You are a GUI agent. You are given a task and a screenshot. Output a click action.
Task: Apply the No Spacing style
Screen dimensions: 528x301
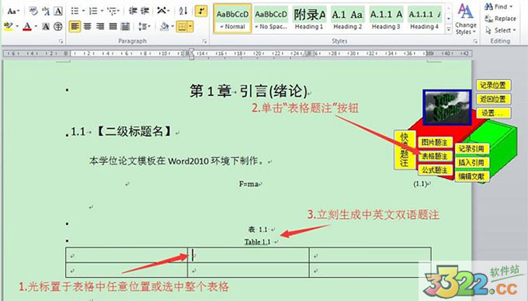(271, 19)
